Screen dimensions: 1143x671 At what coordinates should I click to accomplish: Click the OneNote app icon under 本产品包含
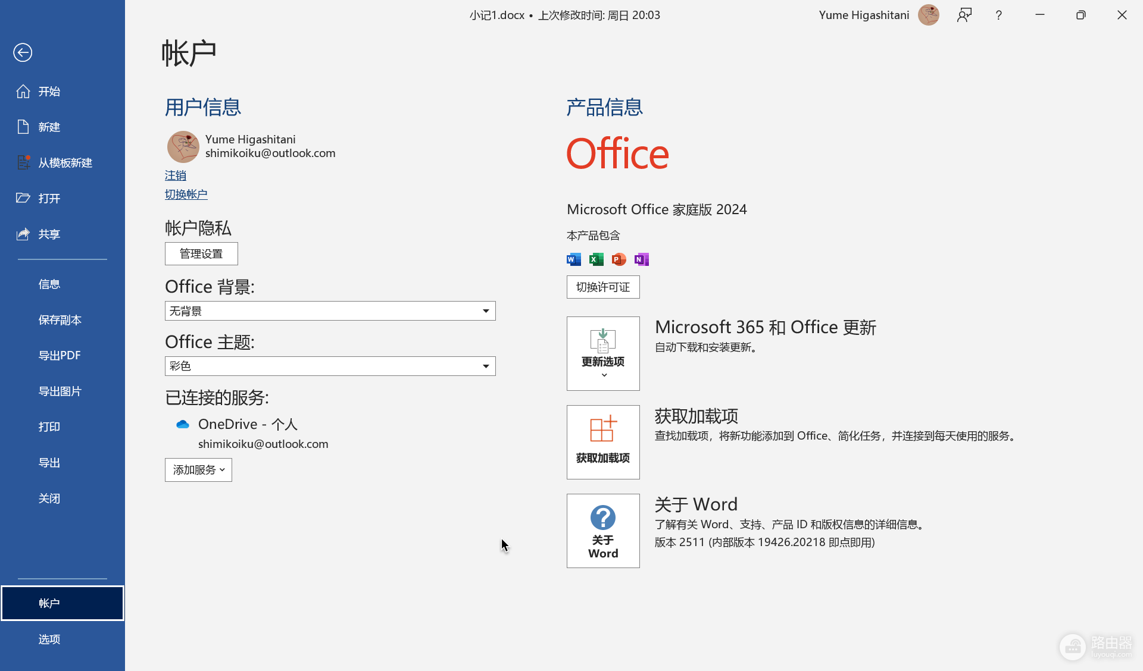pyautogui.click(x=642, y=259)
